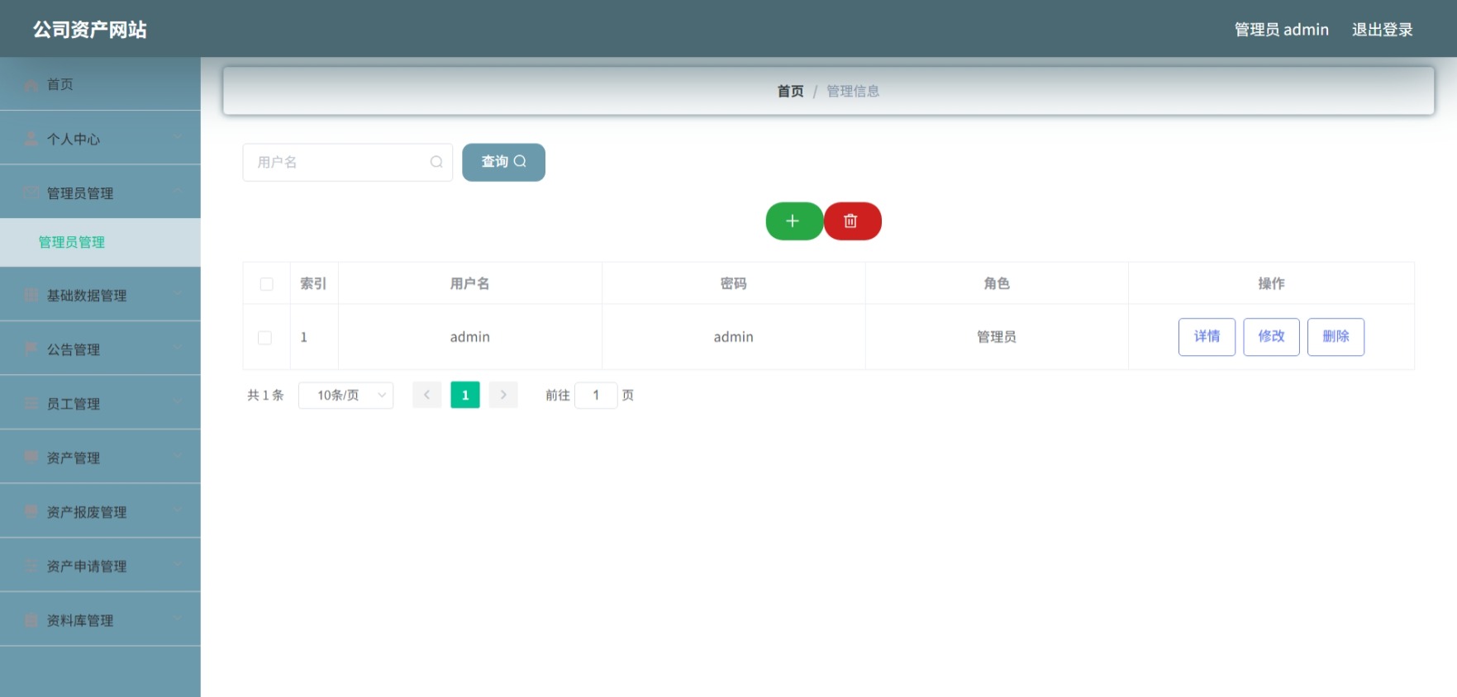Click 管理员 admin label in header
Viewport: 1457px width, 697px height.
1281,30
